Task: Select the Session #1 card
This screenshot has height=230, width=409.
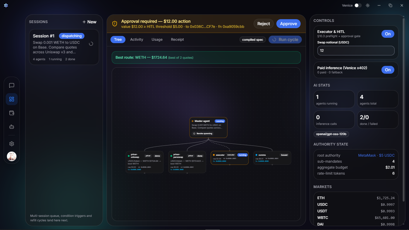Action: [64, 47]
